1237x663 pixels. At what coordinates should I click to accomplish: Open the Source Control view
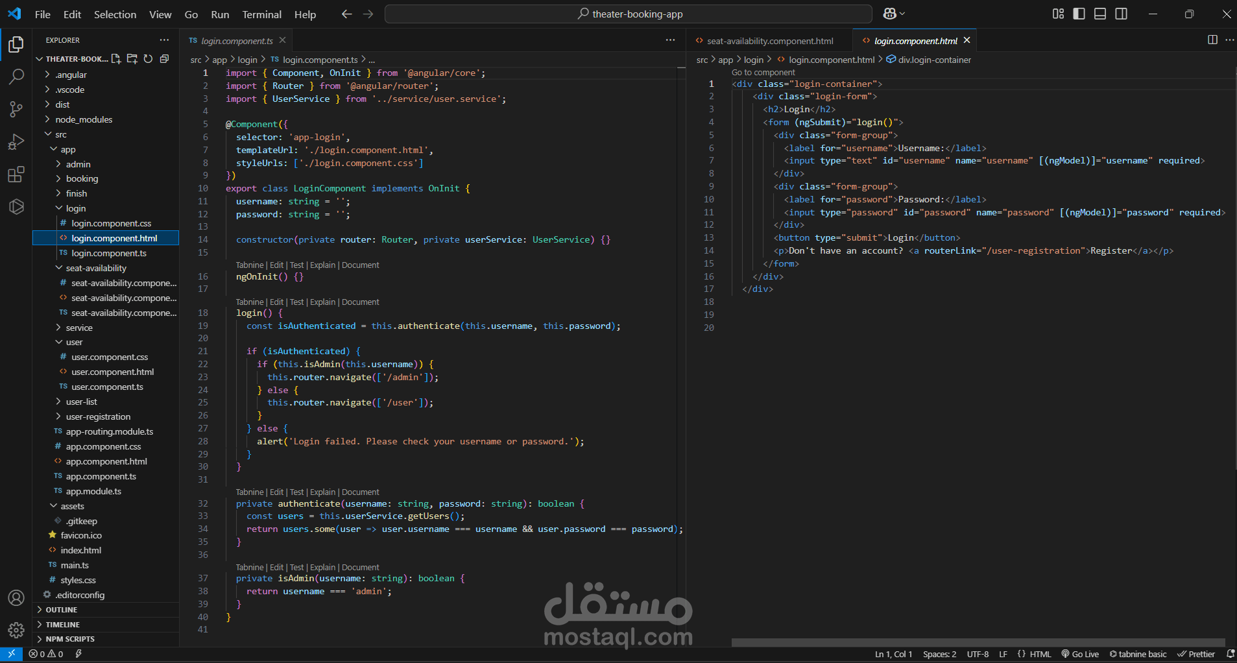point(16,109)
